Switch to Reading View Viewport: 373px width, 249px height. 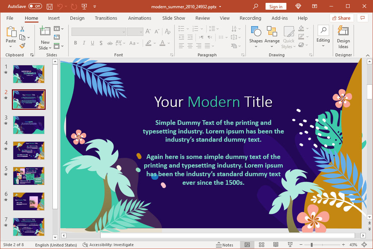coord(276,245)
